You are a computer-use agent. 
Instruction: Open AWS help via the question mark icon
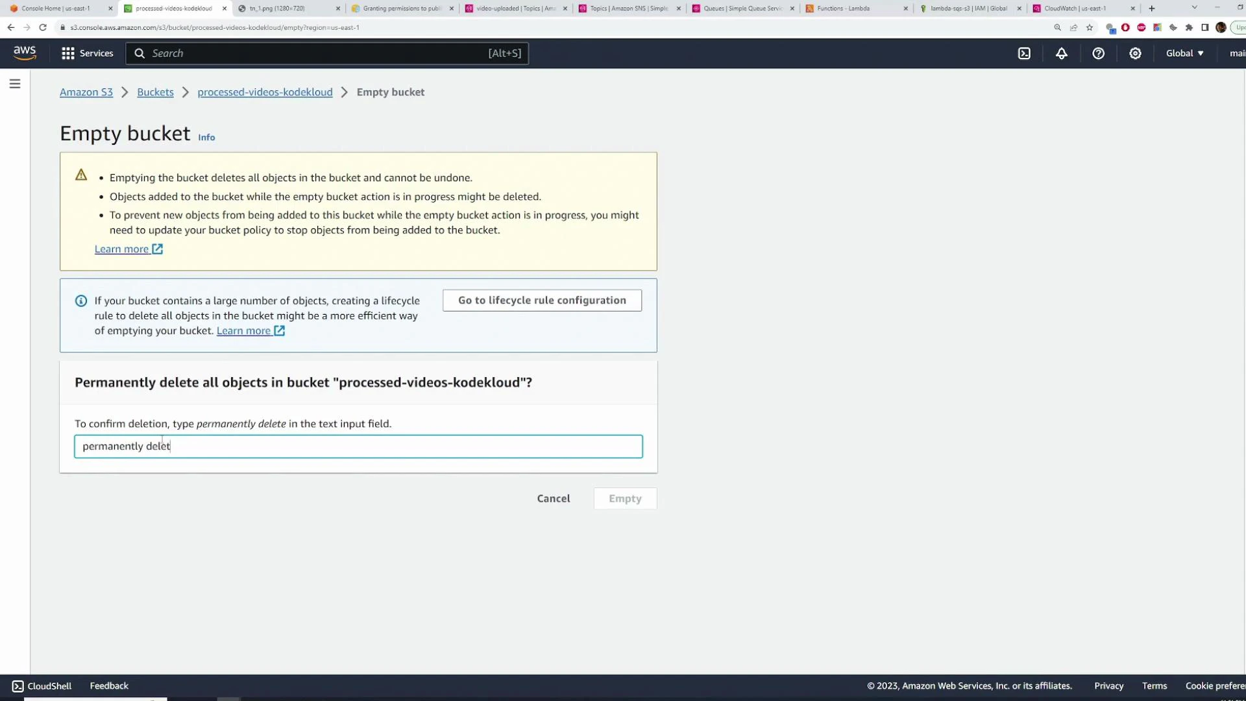point(1098,53)
